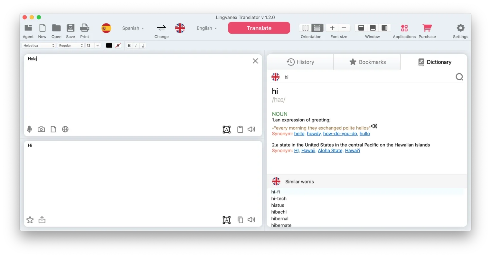Select similar word hi-fi
The image size is (491, 257).
coord(276,192)
